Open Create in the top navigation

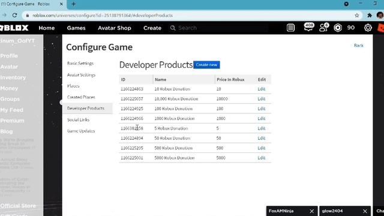coord(152,28)
